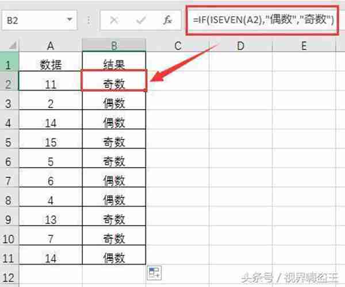This screenshot has width=345, height=287.
Task: Click cell A8 with value 4
Action: (x=51, y=197)
